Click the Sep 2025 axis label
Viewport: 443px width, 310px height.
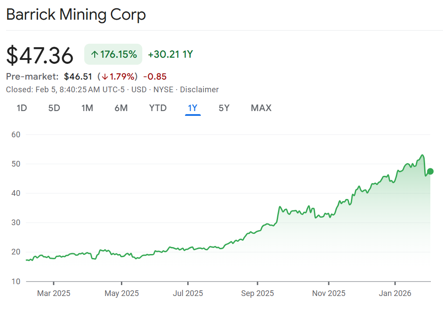[258, 293]
